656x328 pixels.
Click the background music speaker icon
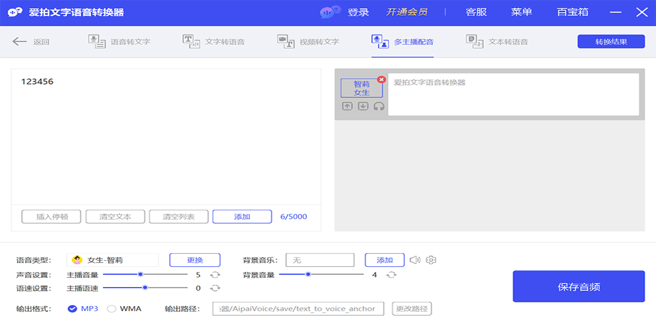(x=415, y=260)
